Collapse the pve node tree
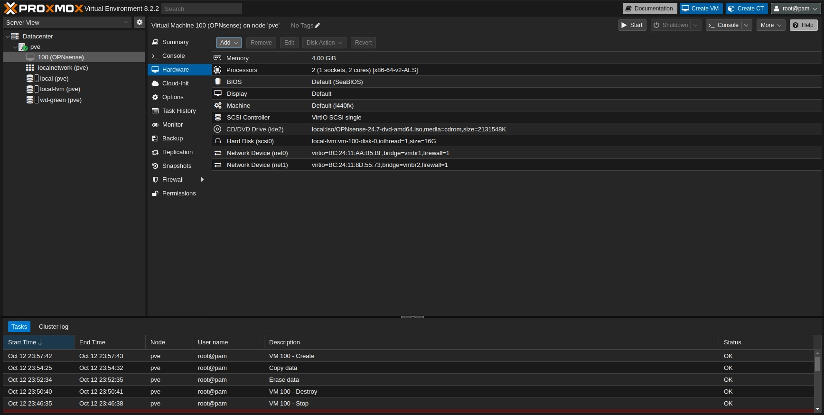 (x=16, y=47)
